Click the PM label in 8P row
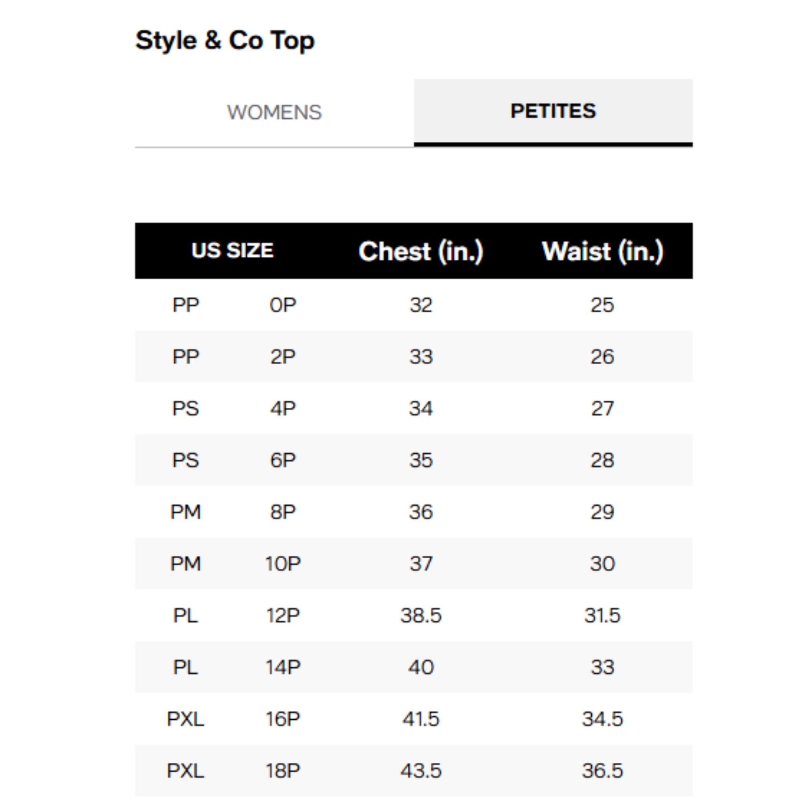 click(186, 512)
